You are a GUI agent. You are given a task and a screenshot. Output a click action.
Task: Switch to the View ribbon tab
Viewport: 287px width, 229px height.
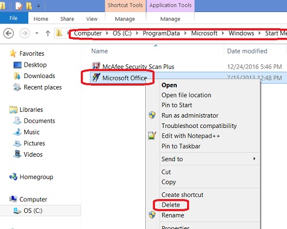(92, 19)
